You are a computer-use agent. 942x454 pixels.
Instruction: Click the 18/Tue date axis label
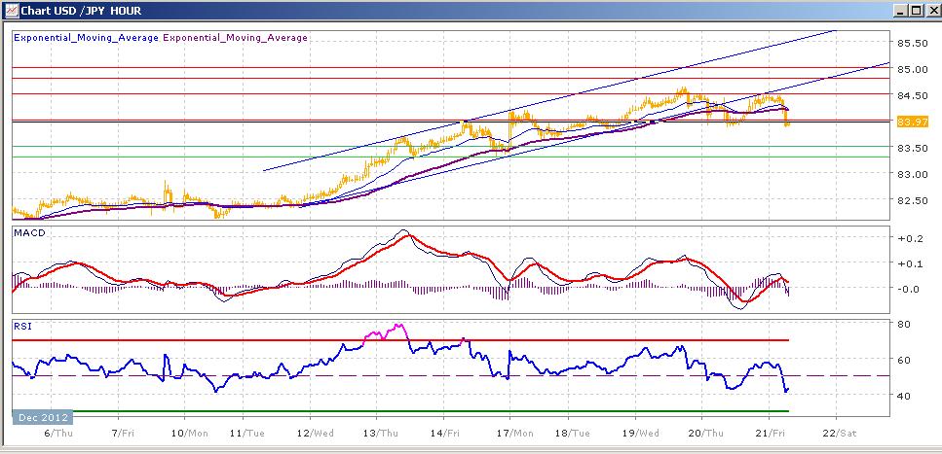571,433
